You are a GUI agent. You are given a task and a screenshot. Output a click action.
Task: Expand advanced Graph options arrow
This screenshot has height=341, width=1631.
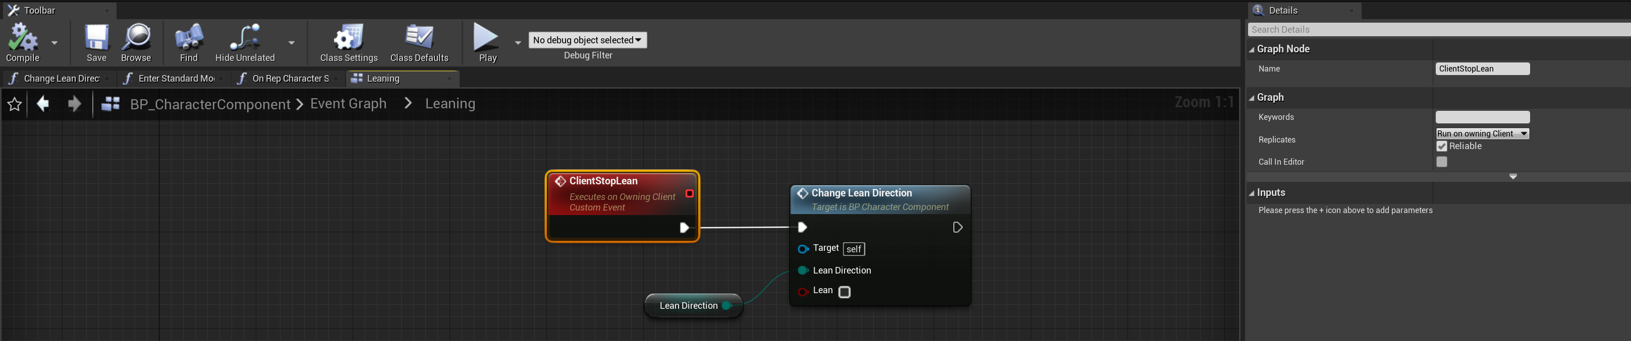pos(1512,176)
